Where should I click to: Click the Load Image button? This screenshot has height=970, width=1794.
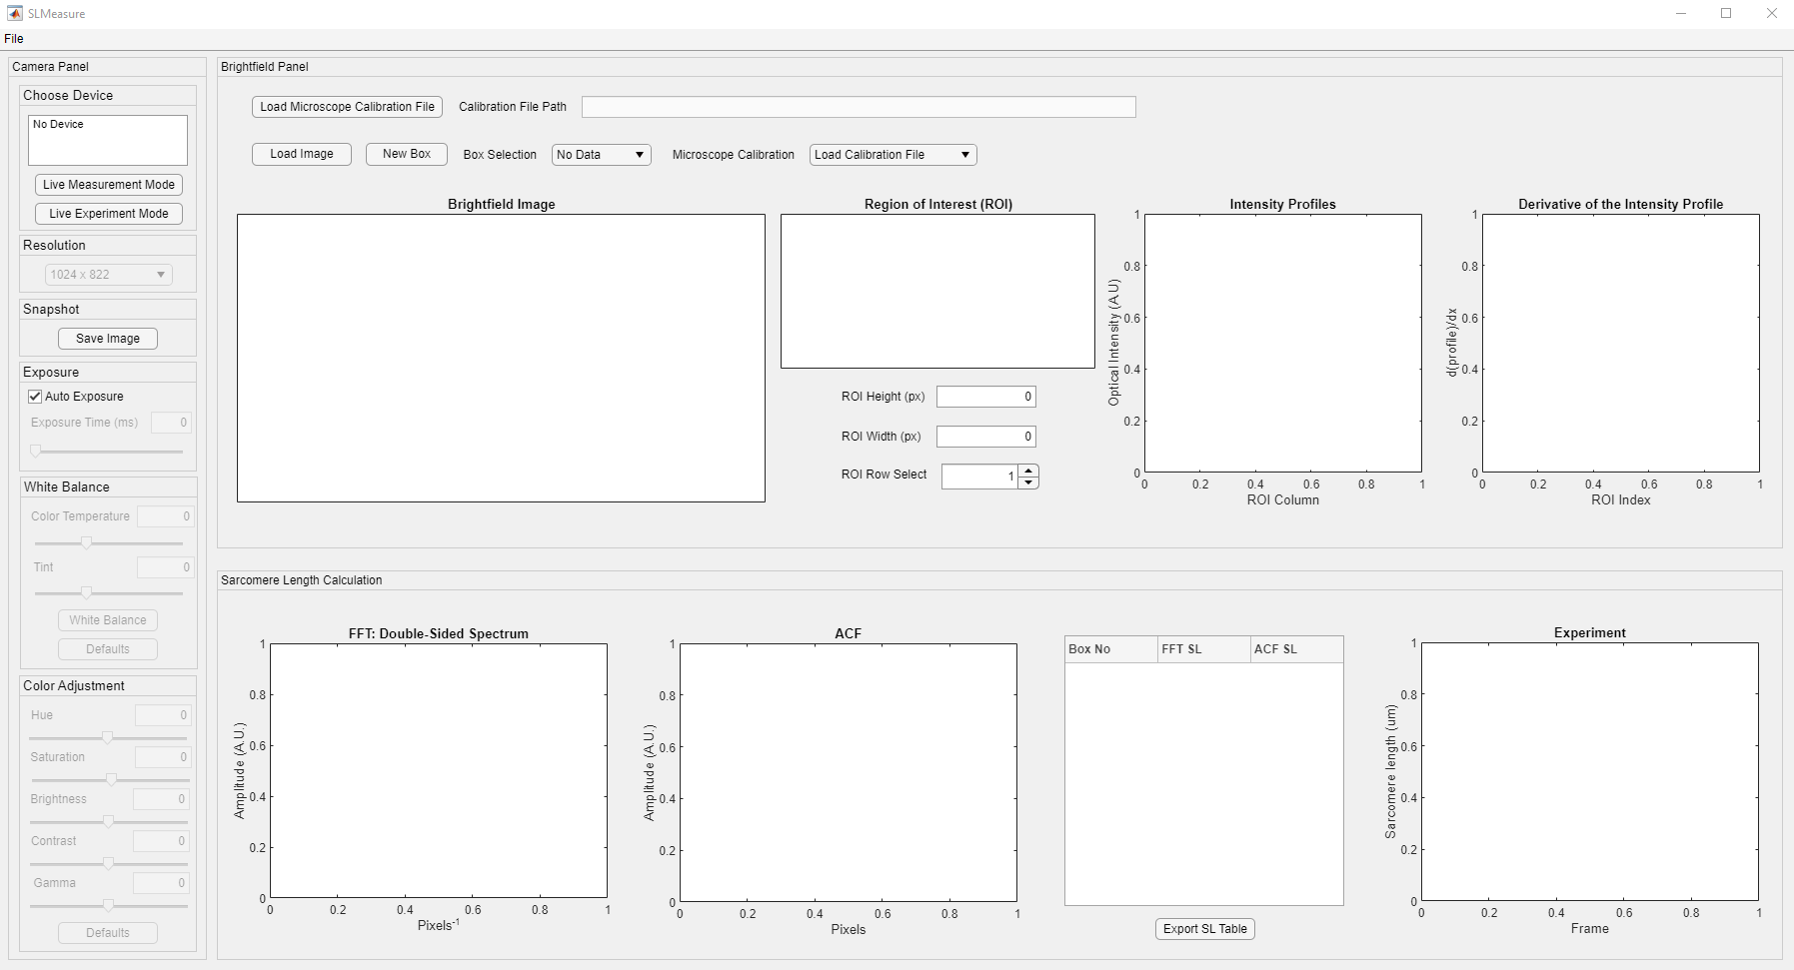[x=302, y=154]
